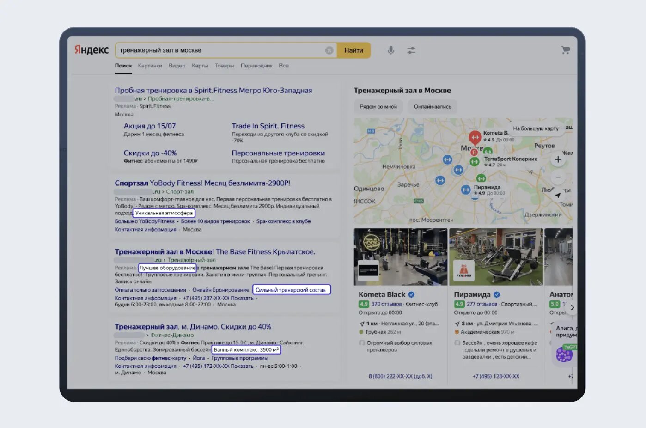The width and height of the screenshot is (646, 428).
Task: Click the Yandex logo
Action: click(91, 50)
